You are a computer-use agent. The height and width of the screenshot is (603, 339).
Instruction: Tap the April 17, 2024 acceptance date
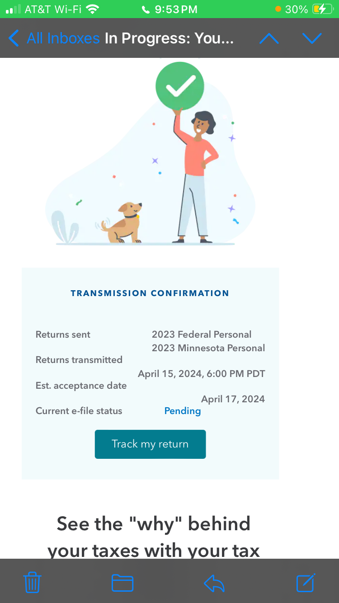pyautogui.click(x=233, y=399)
